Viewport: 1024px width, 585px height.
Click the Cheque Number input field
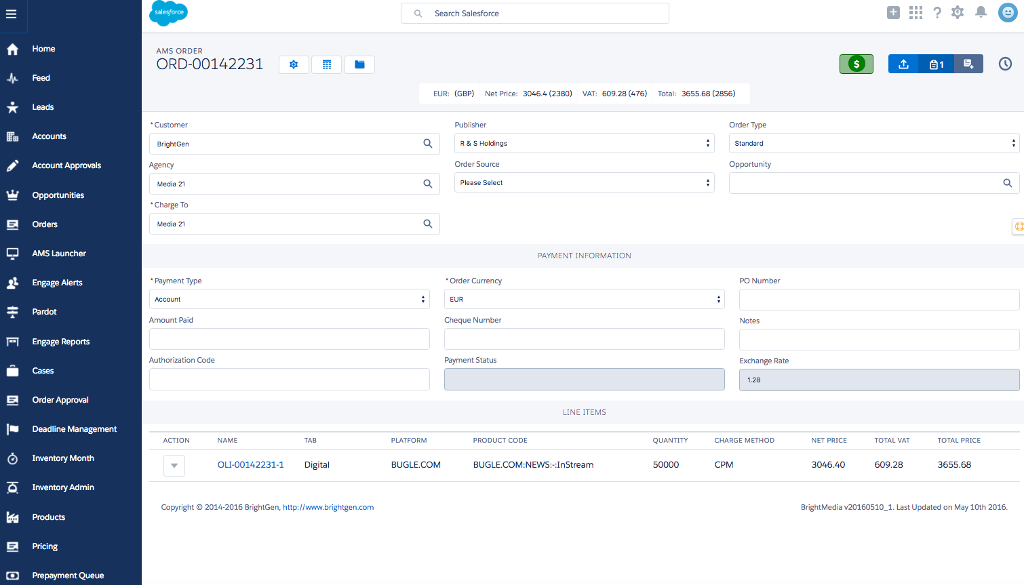pos(585,339)
